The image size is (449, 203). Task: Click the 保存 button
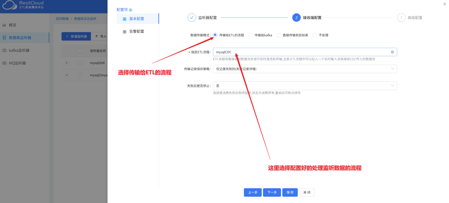point(290,192)
